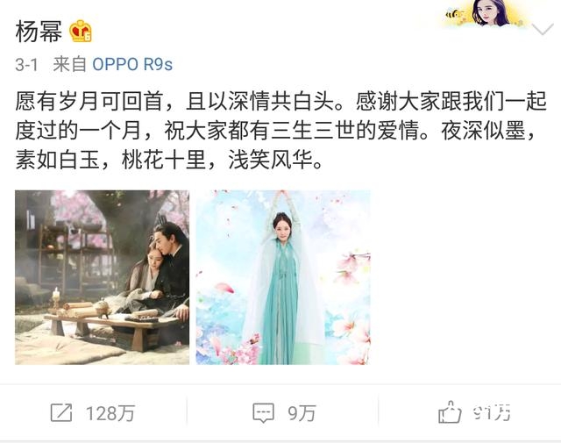The height and width of the screenshot is (443, 561).
Task: Open 杨幂's profile from username
Action: (x=39, y=32)
